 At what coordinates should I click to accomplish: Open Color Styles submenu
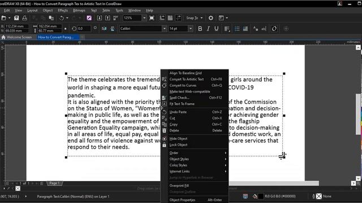coord(195,165)
